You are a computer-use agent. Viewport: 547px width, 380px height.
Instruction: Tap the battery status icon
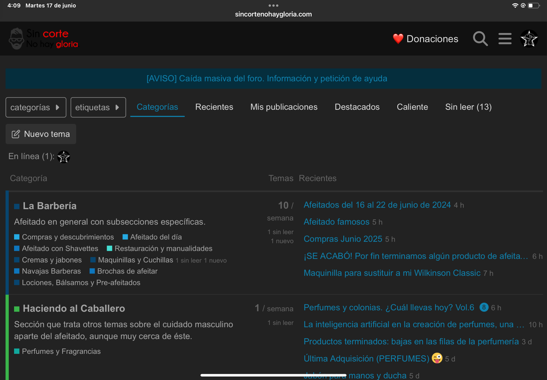coord(533,6)
